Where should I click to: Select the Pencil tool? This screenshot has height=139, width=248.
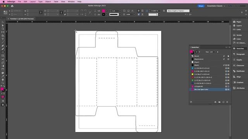(3, 49)
